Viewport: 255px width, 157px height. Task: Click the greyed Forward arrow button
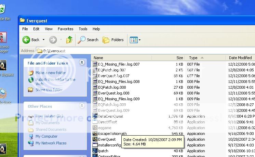tap(53, 40)
